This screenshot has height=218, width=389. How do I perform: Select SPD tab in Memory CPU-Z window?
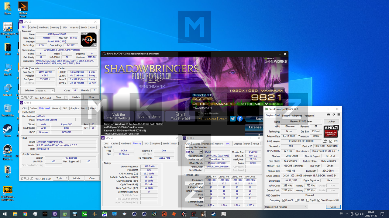pyautogui.click(x=146, y=144)
